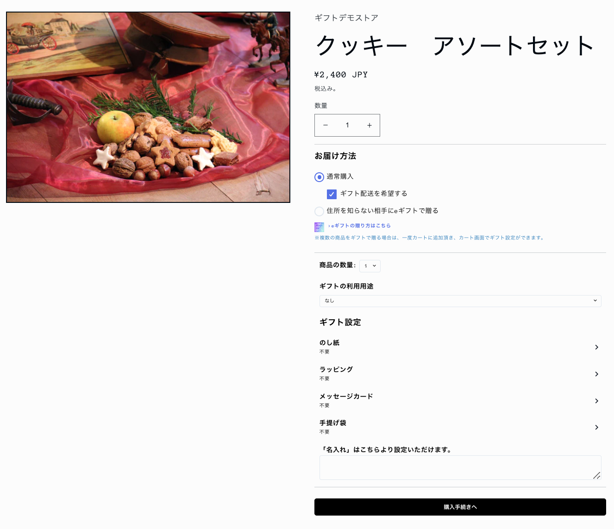Screen dimensions: 614x529
Task: Expand the のし紙 row
Action: [460, 347]
